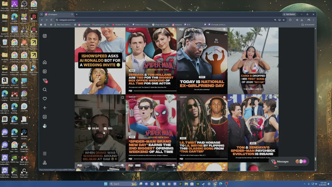Reload the page with the refresh icon
332x187 pixels.
click(51, 20)
